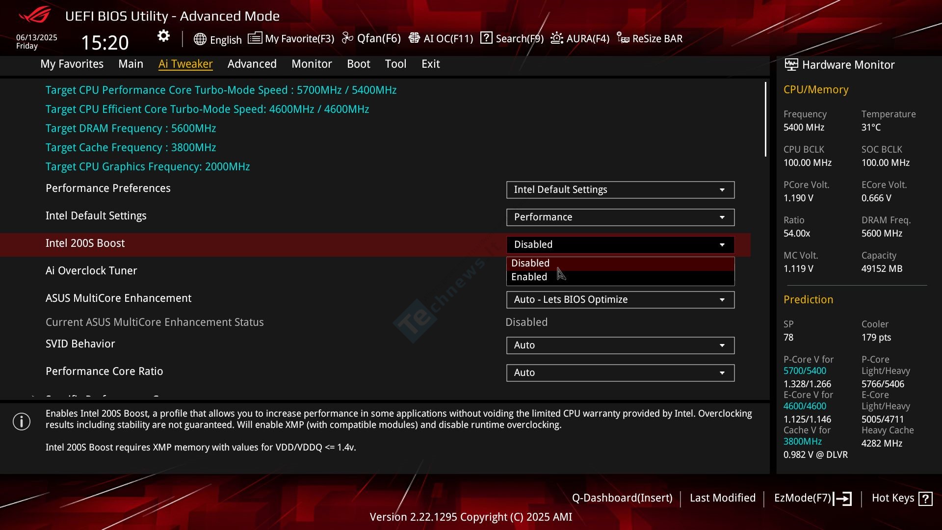Open the Monitor tab
This screenshot has height=530, width=942.
[x=312, y=64]
